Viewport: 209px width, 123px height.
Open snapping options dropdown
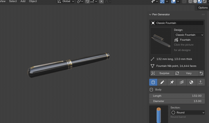[93, 1]
